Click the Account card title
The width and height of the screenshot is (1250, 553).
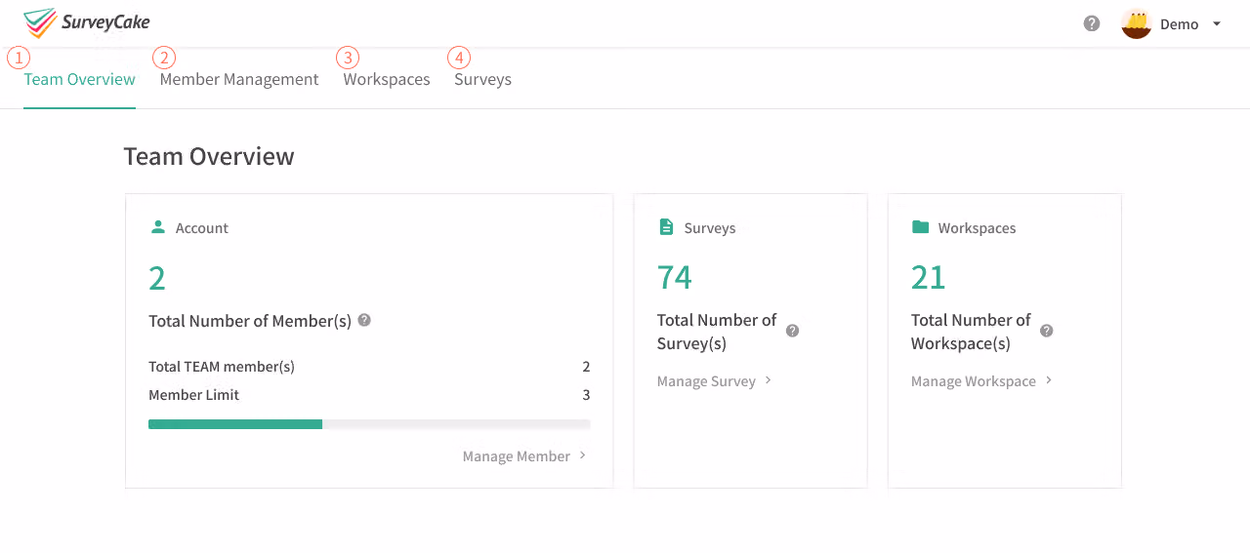[202, 228]
